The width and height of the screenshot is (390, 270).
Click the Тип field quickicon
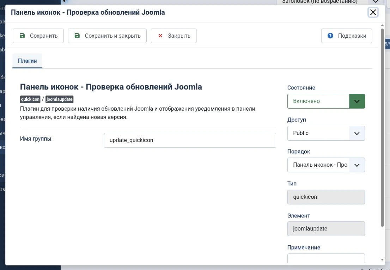point(326,197)
